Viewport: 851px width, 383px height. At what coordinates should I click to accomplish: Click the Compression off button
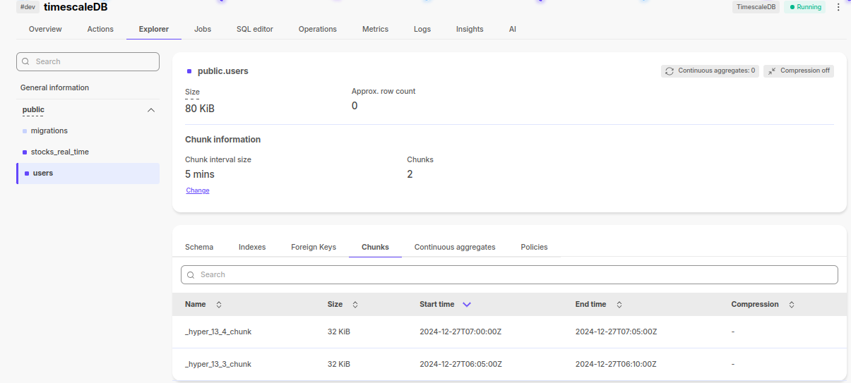coord(799,71)
